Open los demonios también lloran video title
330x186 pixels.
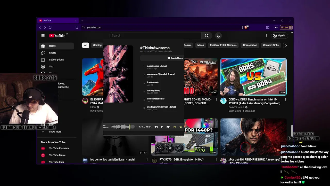(x=112, y=160)
